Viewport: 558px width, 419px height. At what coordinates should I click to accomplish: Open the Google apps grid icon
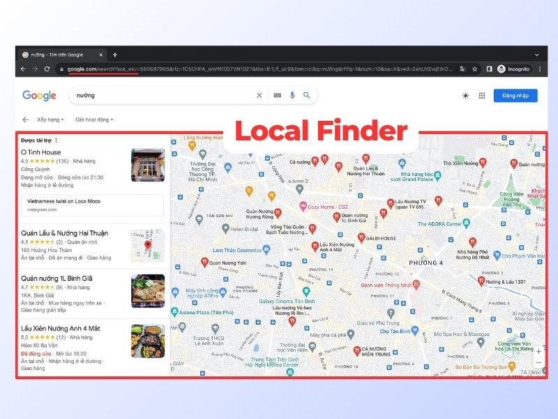click(x=481, y=95)
